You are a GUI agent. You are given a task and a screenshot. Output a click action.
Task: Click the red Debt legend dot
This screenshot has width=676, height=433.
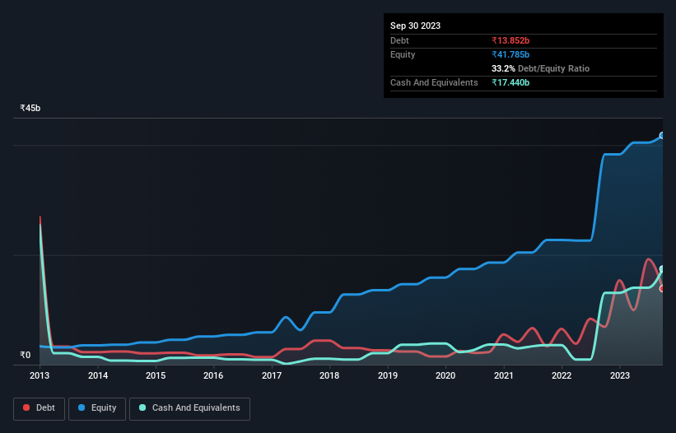[26, 407]
